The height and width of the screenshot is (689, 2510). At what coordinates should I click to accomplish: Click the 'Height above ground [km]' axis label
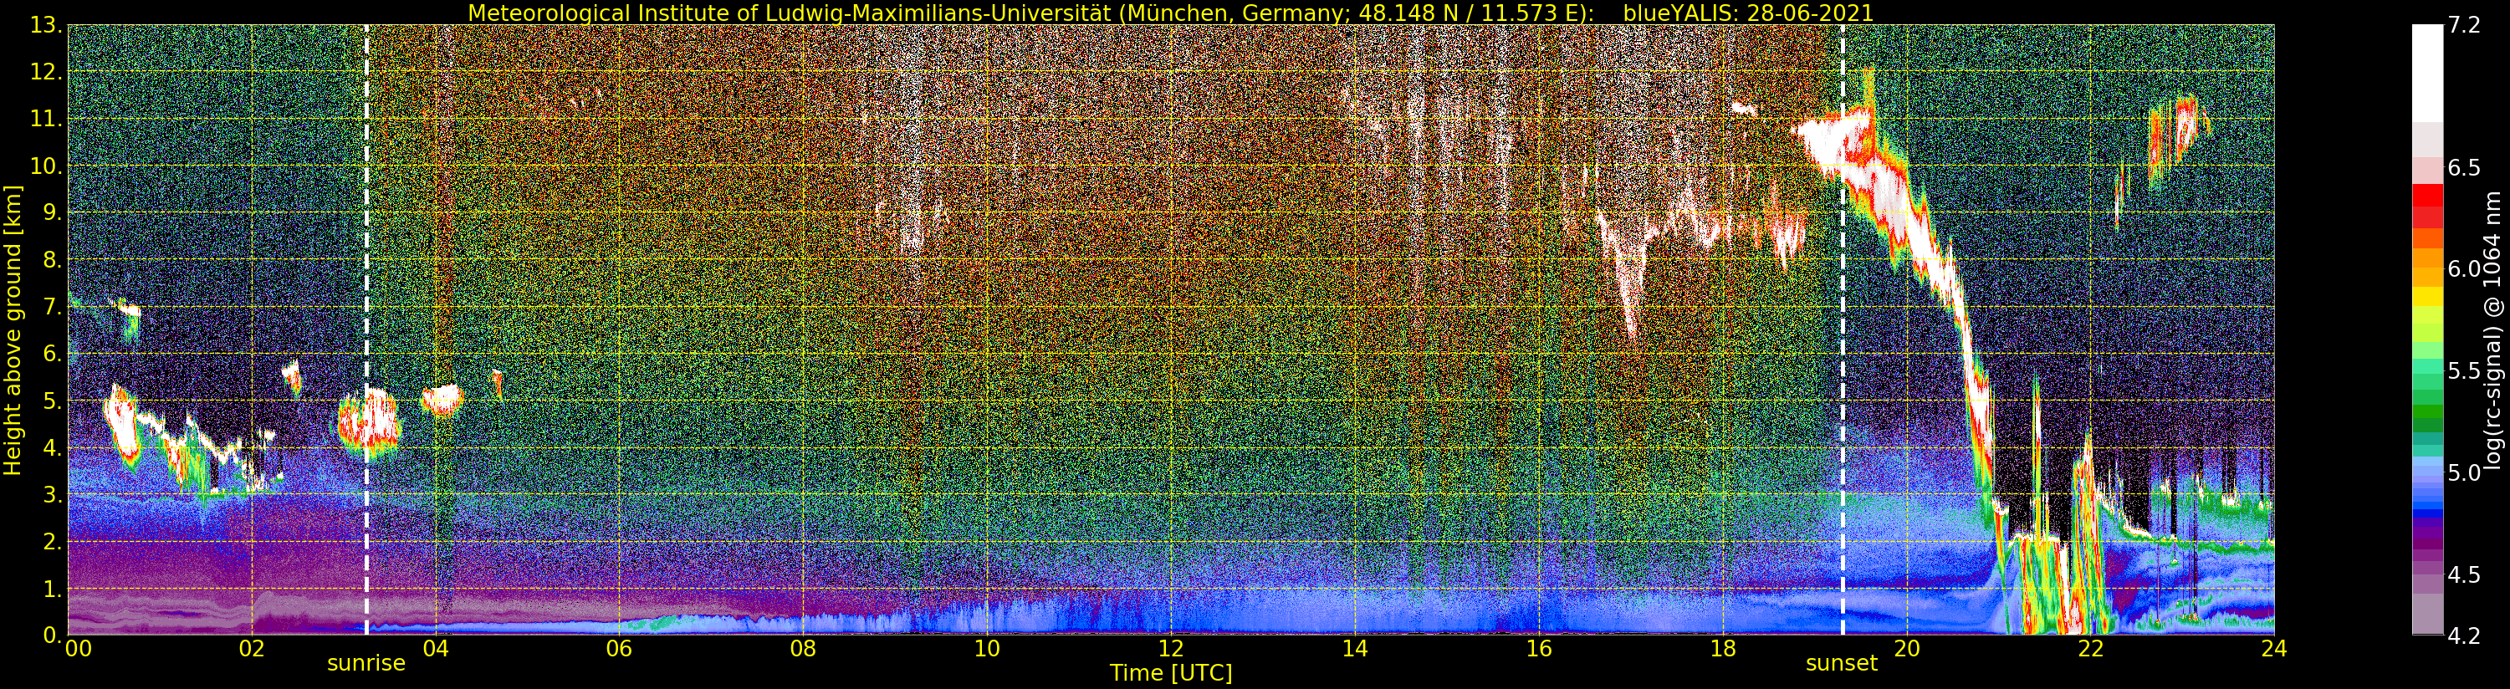coord(13,330)
